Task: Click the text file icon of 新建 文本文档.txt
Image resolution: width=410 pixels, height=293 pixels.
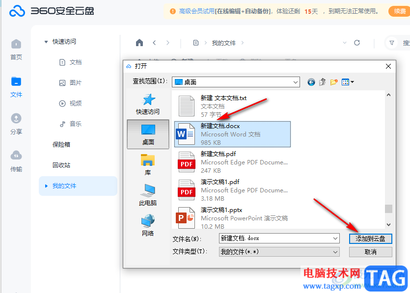Action: click(x=187, y=106)
